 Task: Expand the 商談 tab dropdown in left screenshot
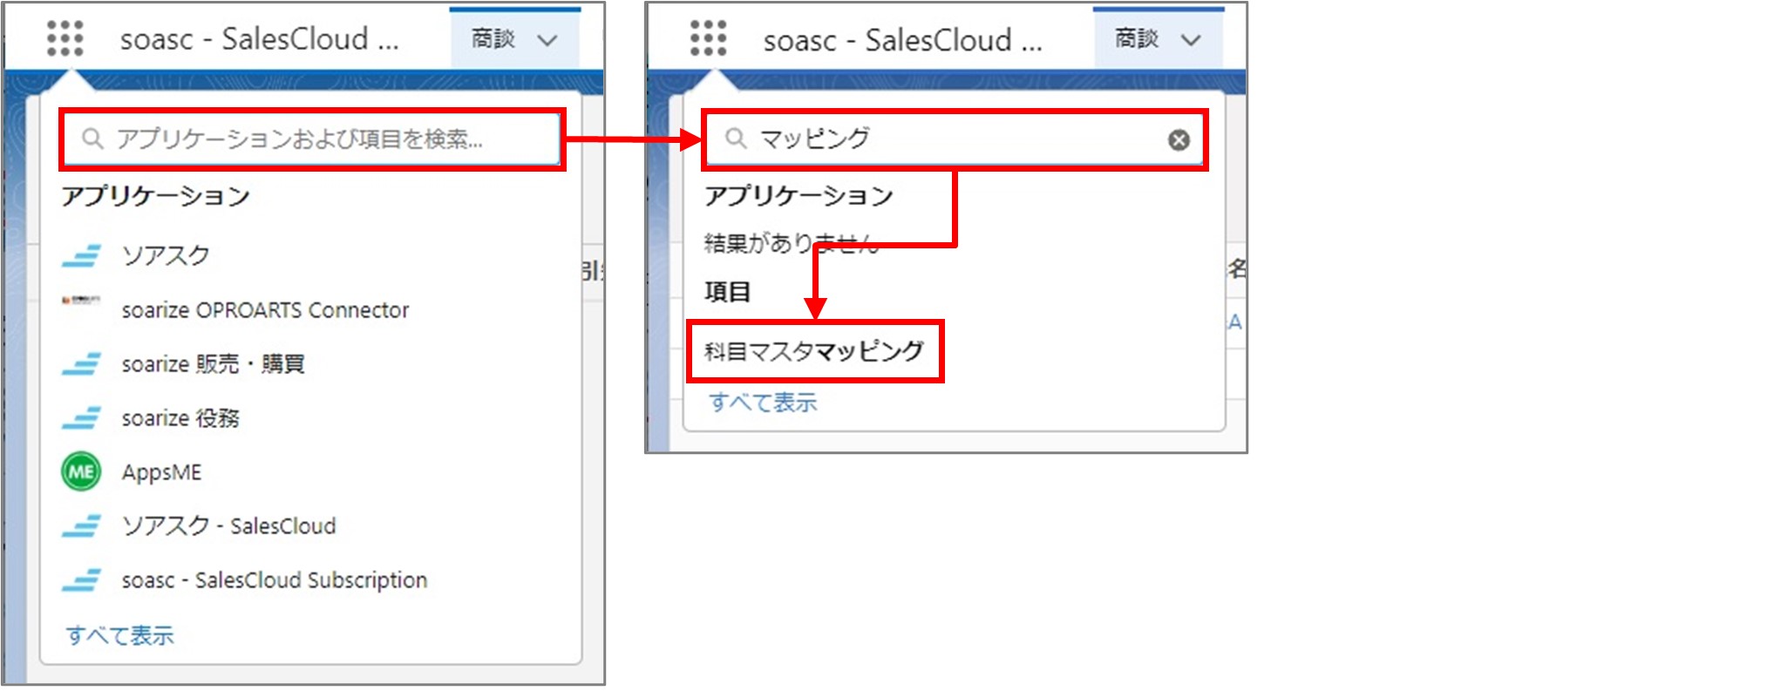(547, 40)
